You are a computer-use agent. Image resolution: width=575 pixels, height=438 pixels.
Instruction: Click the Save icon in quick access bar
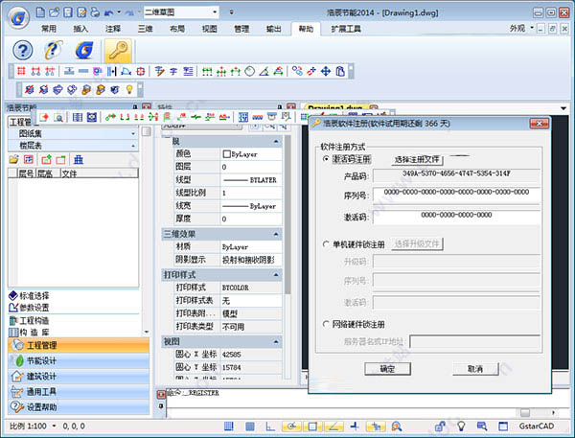pos(68,12)
